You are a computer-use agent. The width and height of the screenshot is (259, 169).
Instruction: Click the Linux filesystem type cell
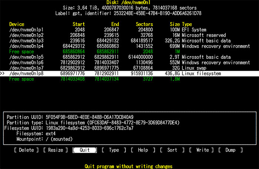(x=201, y=74)
